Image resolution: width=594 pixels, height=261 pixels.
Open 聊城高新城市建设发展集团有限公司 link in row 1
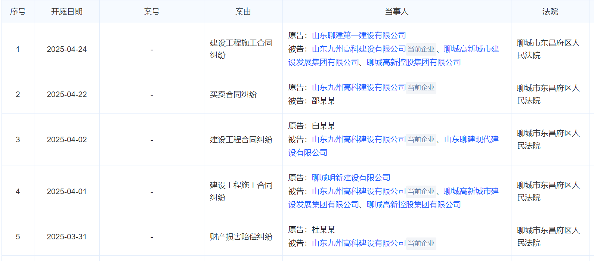(x=394, y=56)
